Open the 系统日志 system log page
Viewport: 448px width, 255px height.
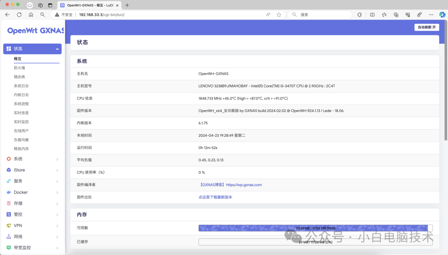click(21, 86)
